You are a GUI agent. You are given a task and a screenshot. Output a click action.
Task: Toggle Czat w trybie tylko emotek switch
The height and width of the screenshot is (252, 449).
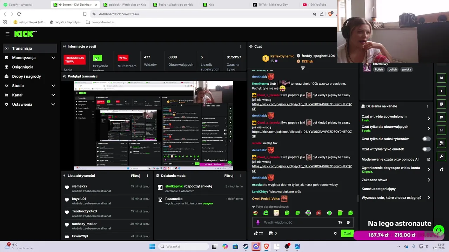coord(426,149)
